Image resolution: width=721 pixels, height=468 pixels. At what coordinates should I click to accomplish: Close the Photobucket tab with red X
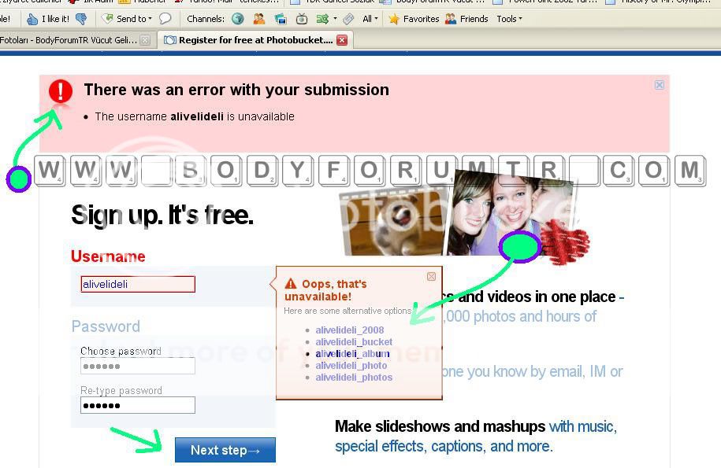tap(342, 40)
